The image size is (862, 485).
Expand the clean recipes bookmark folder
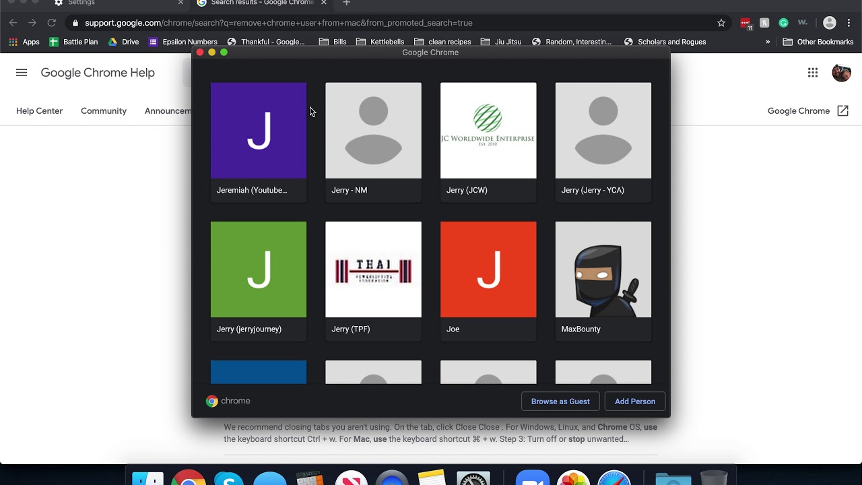[x=442, y=42]
